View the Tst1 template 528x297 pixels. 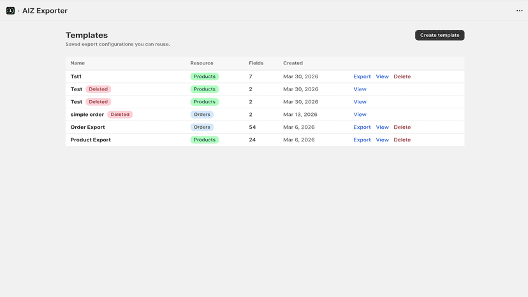[x=382, y=76]
